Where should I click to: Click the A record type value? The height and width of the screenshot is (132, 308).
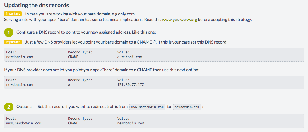click(69, 85)
